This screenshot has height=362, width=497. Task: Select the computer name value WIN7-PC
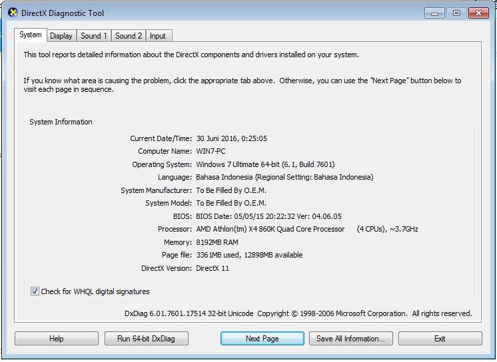click(211, 151)
